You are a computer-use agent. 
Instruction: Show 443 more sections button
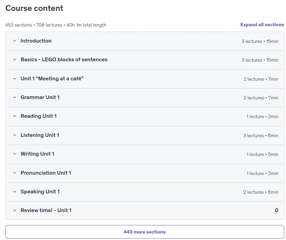click(x=145, y=232)
